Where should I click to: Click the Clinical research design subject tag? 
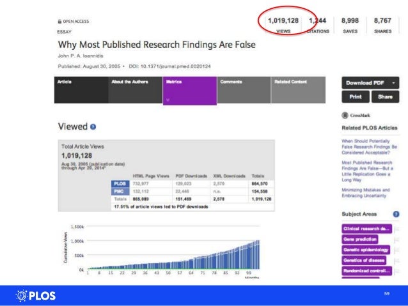coord(366,229)
